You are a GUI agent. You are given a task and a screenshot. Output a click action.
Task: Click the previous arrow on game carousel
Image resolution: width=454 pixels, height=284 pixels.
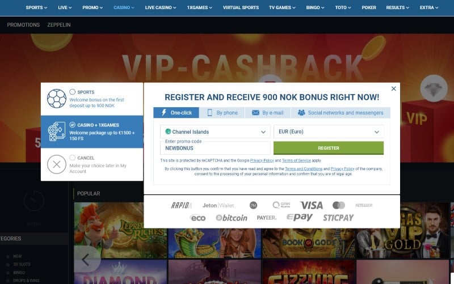86,260
